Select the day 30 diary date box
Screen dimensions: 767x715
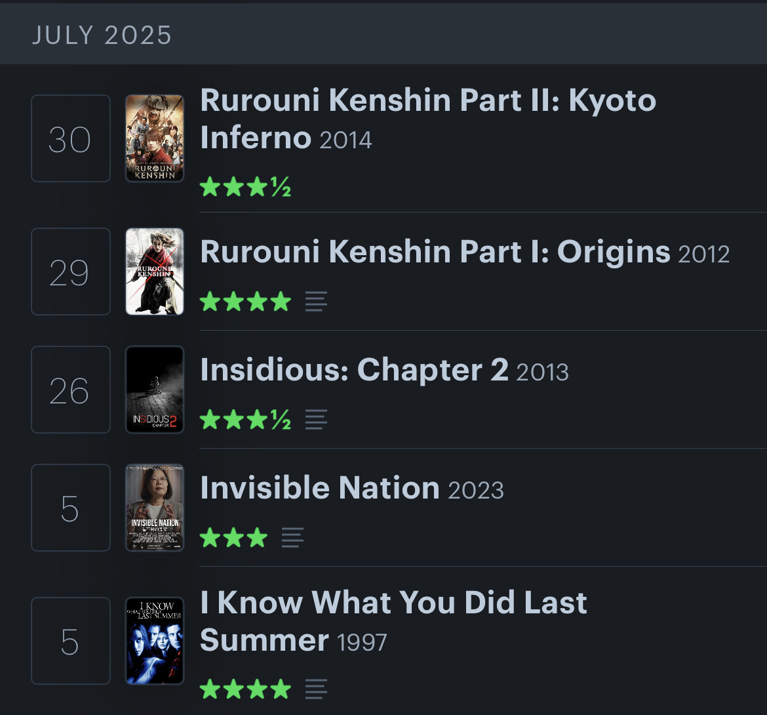[71, 138]
